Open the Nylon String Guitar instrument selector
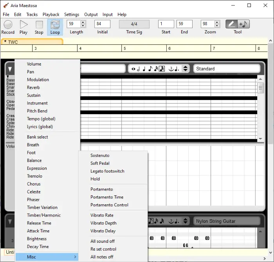Viewport: 274px width, 262px height. click(227, 221)
